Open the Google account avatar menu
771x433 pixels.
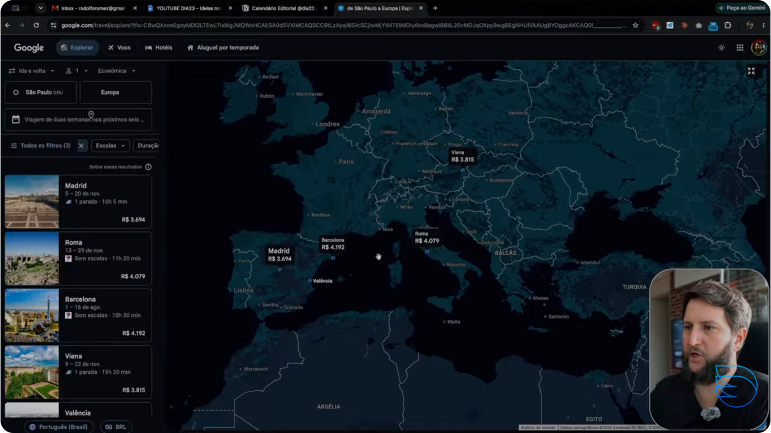pyautogui.click(x=759, y=48)
